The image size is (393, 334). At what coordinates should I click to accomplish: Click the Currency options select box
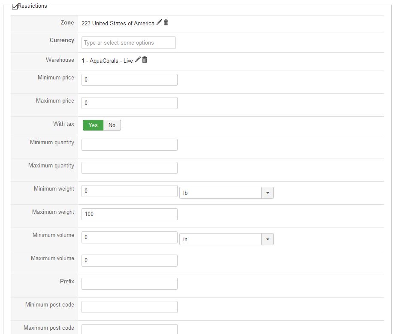coord(129,43)
